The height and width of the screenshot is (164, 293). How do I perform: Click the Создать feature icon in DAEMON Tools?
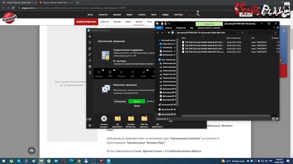coord(99,74)
